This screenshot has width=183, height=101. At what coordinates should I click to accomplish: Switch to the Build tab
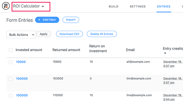click(x=114, y=6)
